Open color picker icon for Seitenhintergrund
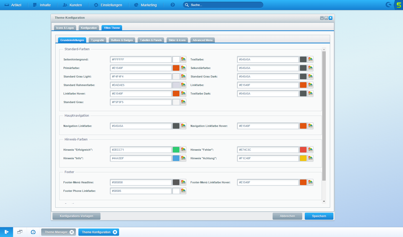Screen dimensions: 403x237 [183, 59]
